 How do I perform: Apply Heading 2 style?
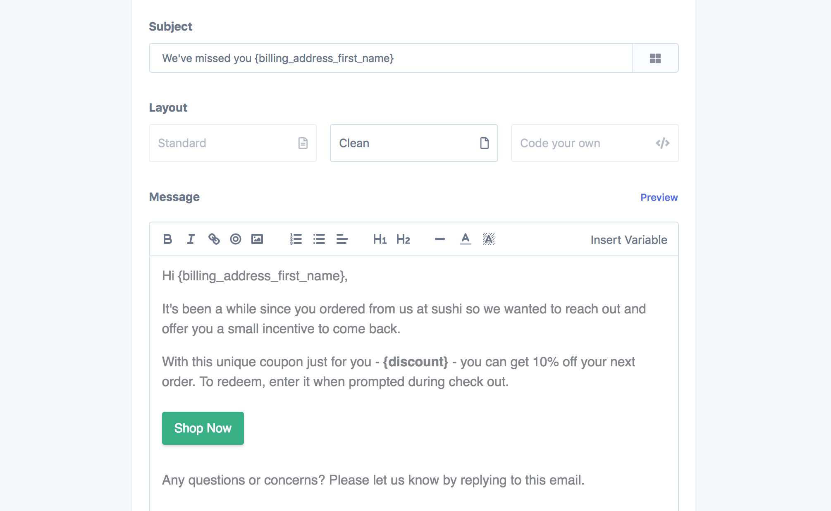(x=403, y=239)
